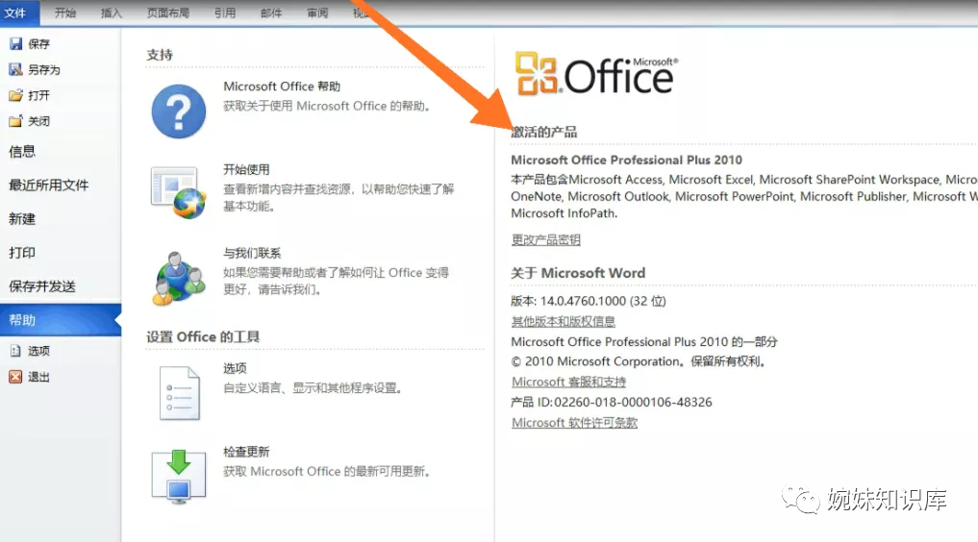
Task: Click the 更改产品密钥 (Change product key) link
Action: point(546,240)
